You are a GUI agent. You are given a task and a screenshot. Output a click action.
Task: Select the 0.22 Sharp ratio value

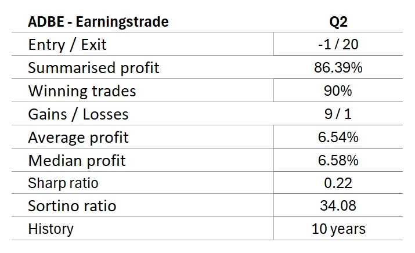coord(338,183)
